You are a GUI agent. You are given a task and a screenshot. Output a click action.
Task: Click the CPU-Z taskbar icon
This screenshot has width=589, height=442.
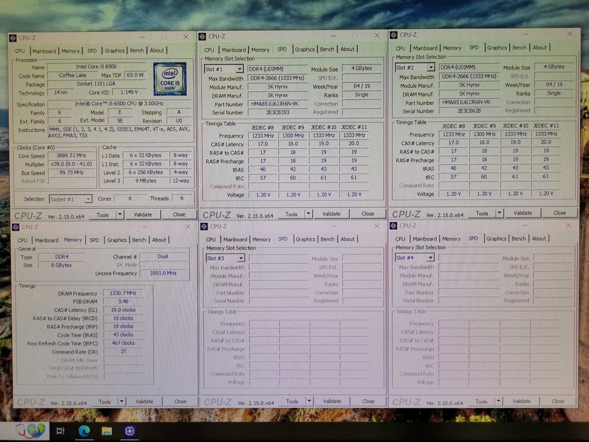point(129,431)
